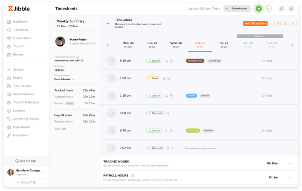Click the Activities & Projects tag icon

tap(9, 119)
